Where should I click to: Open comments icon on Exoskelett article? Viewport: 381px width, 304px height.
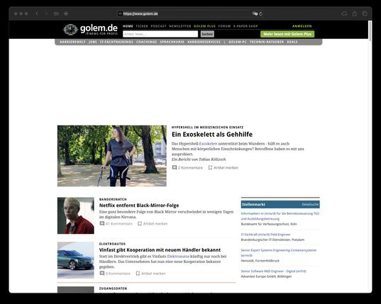point(175,167)
